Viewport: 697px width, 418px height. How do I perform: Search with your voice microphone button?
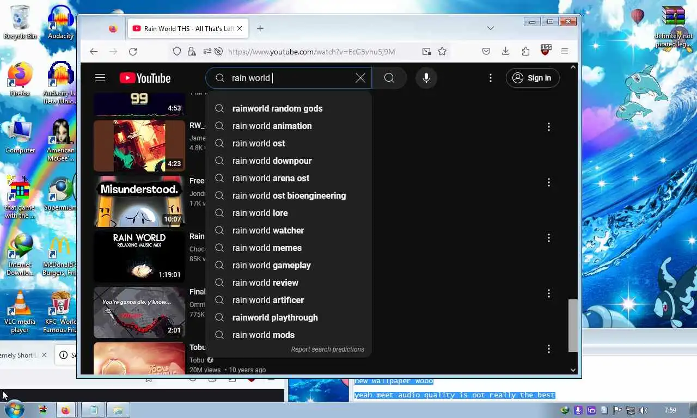pos(426,78)
